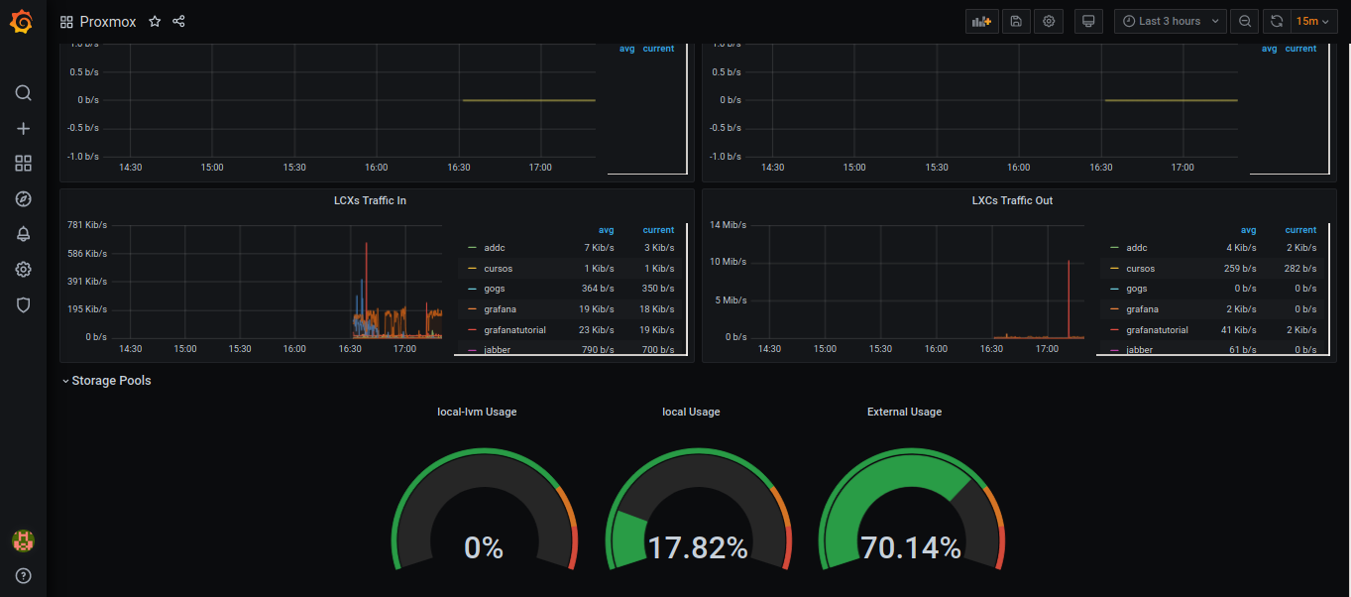1351x597 pixels.
Task: Open the Last 3 hours time picker
Action: coord(1171,21)
